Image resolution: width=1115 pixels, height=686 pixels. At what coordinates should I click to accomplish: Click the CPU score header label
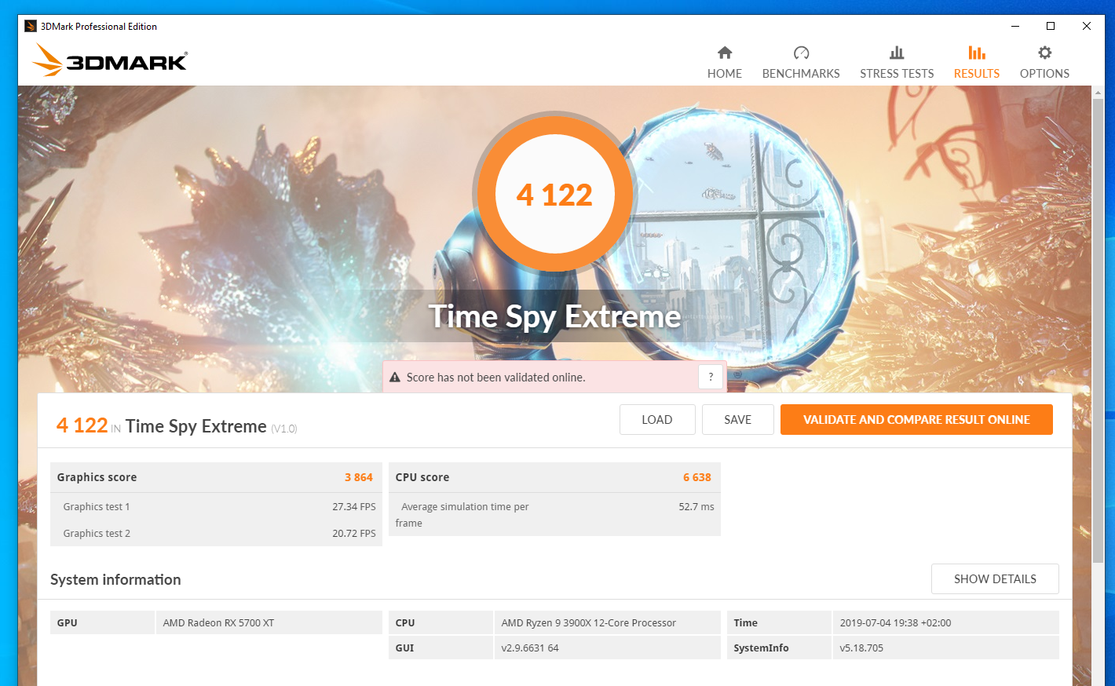click(422, 477)
